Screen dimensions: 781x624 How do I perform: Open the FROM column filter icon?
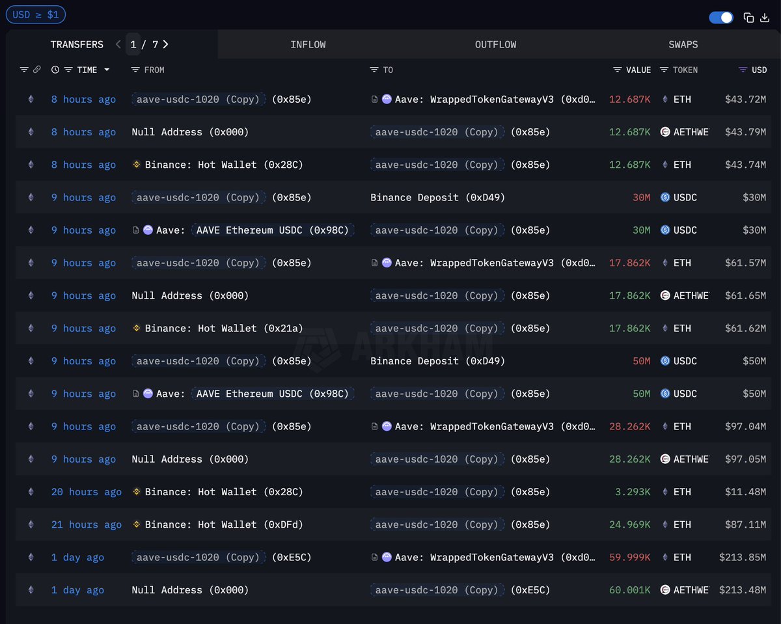[x=135, y=70]
